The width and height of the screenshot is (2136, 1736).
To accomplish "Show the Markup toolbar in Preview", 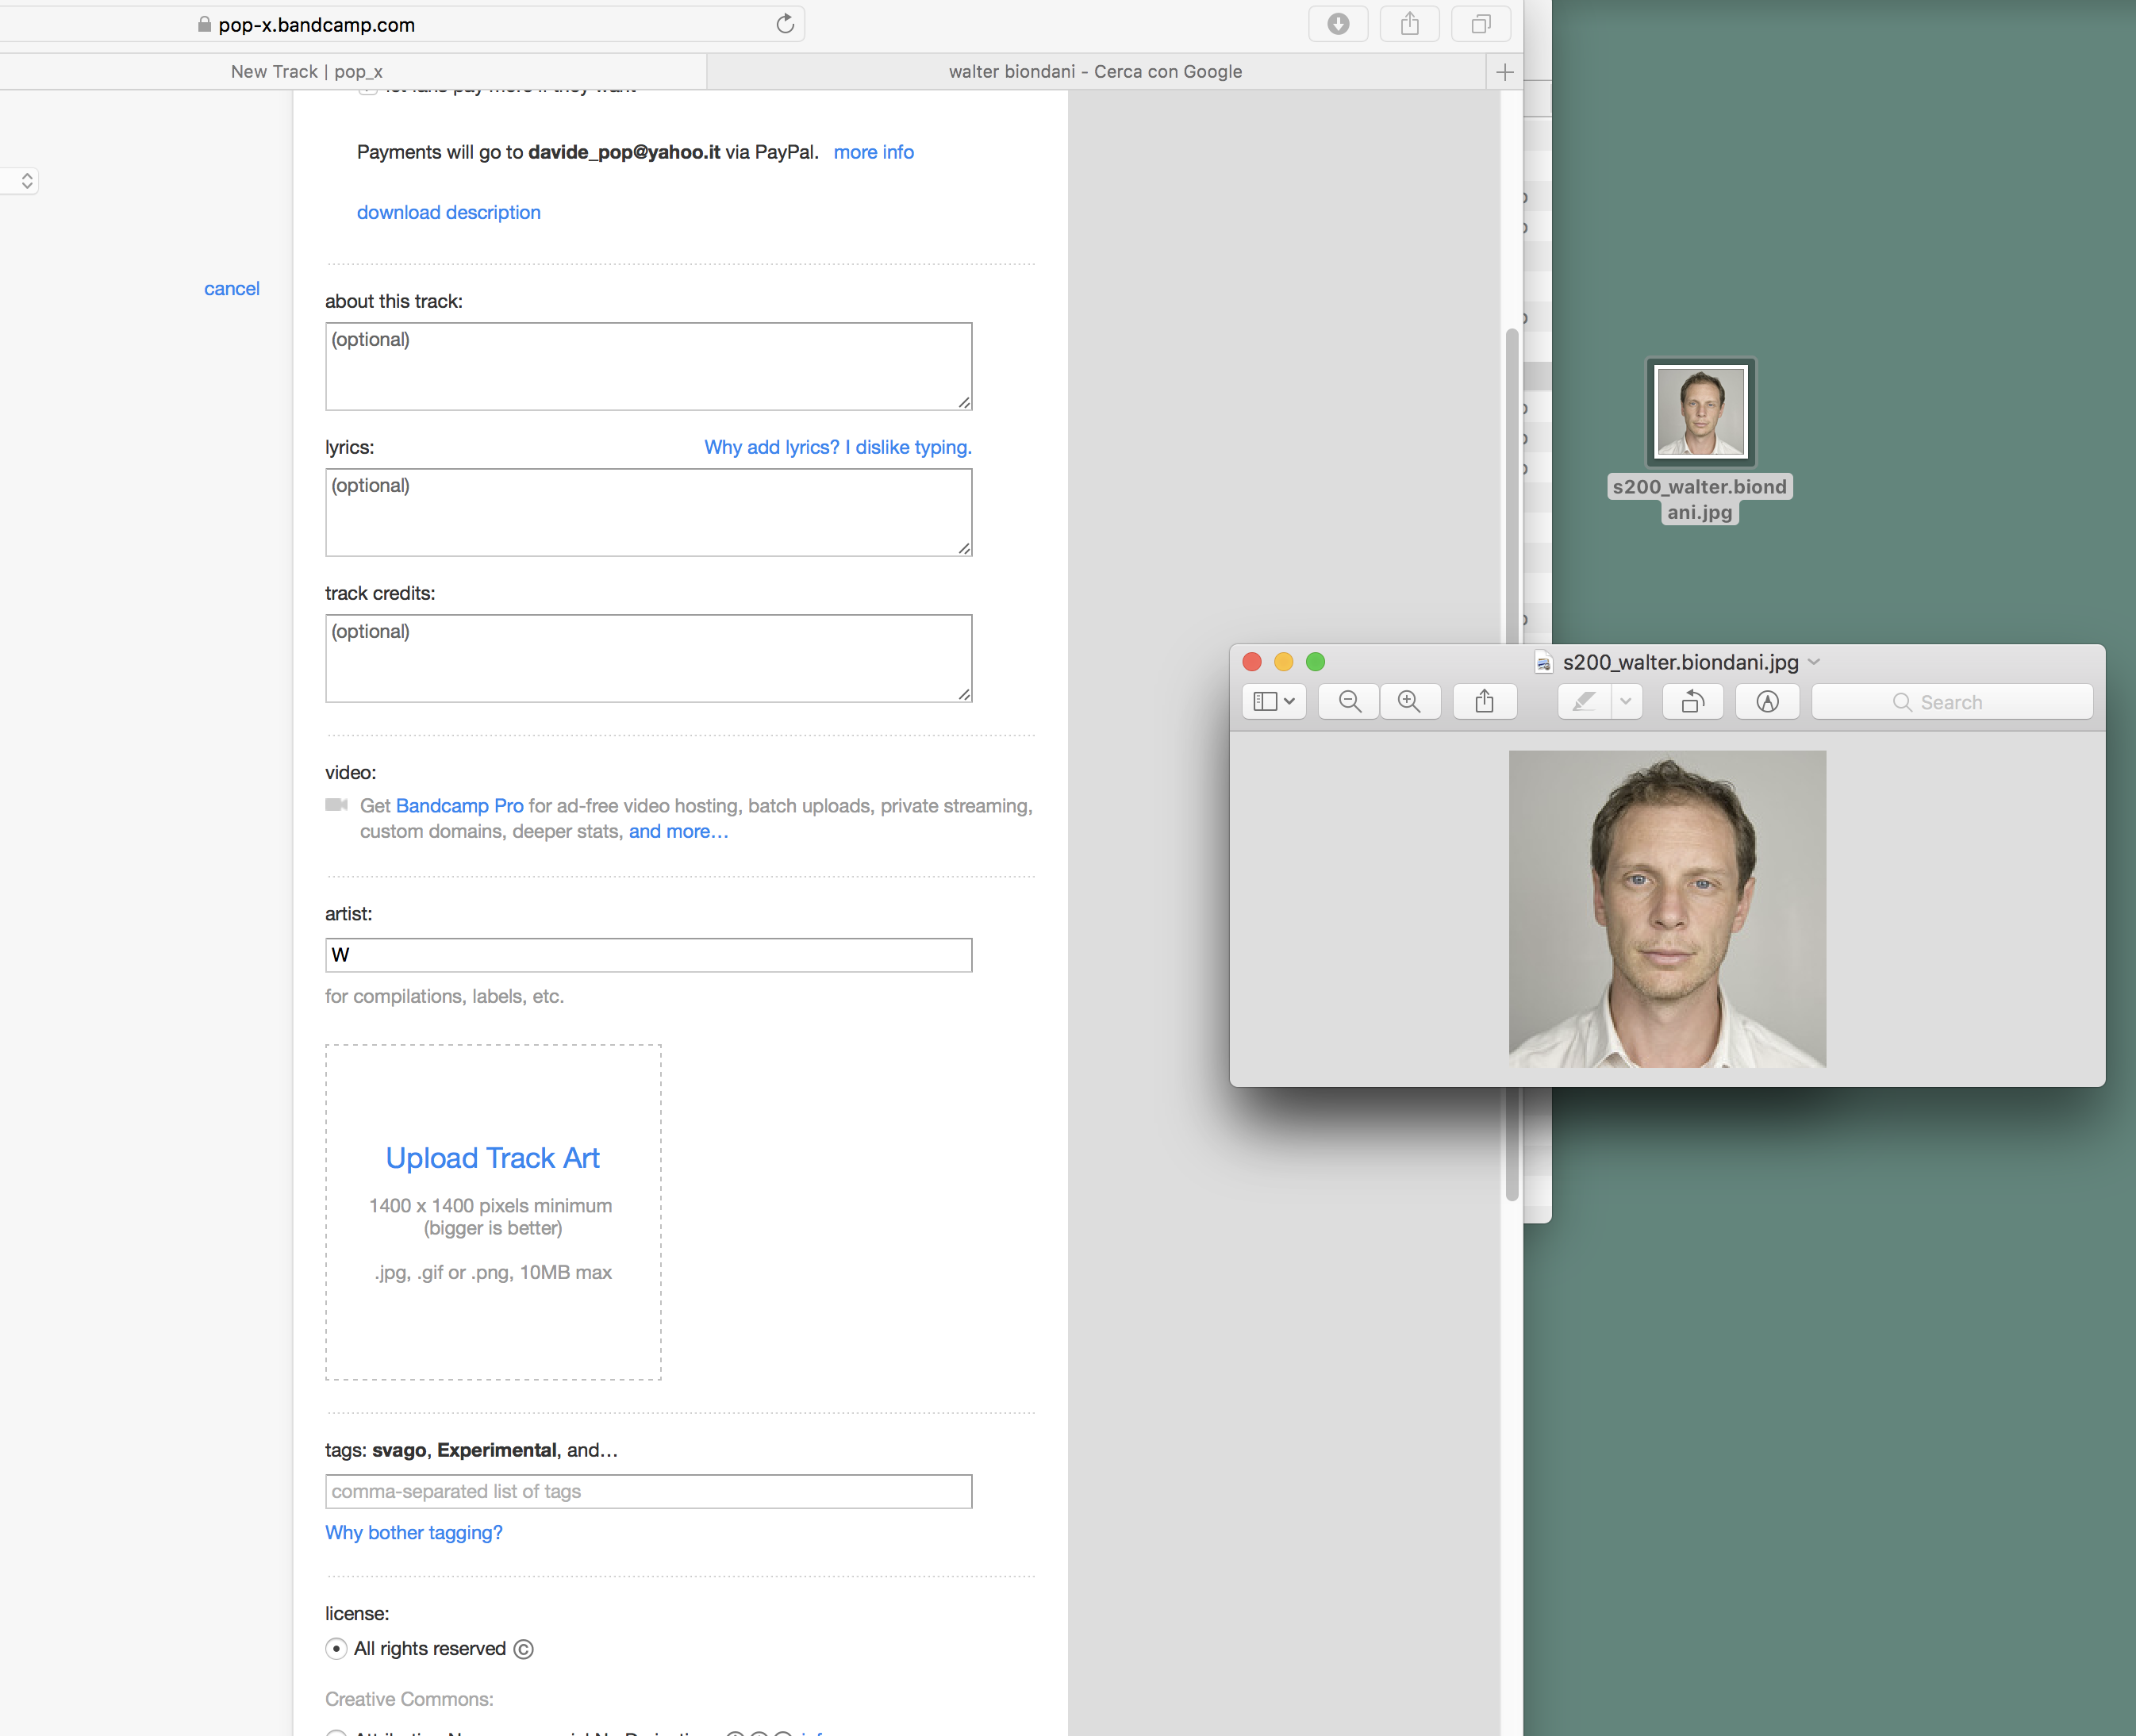I will coord(1767,702).
